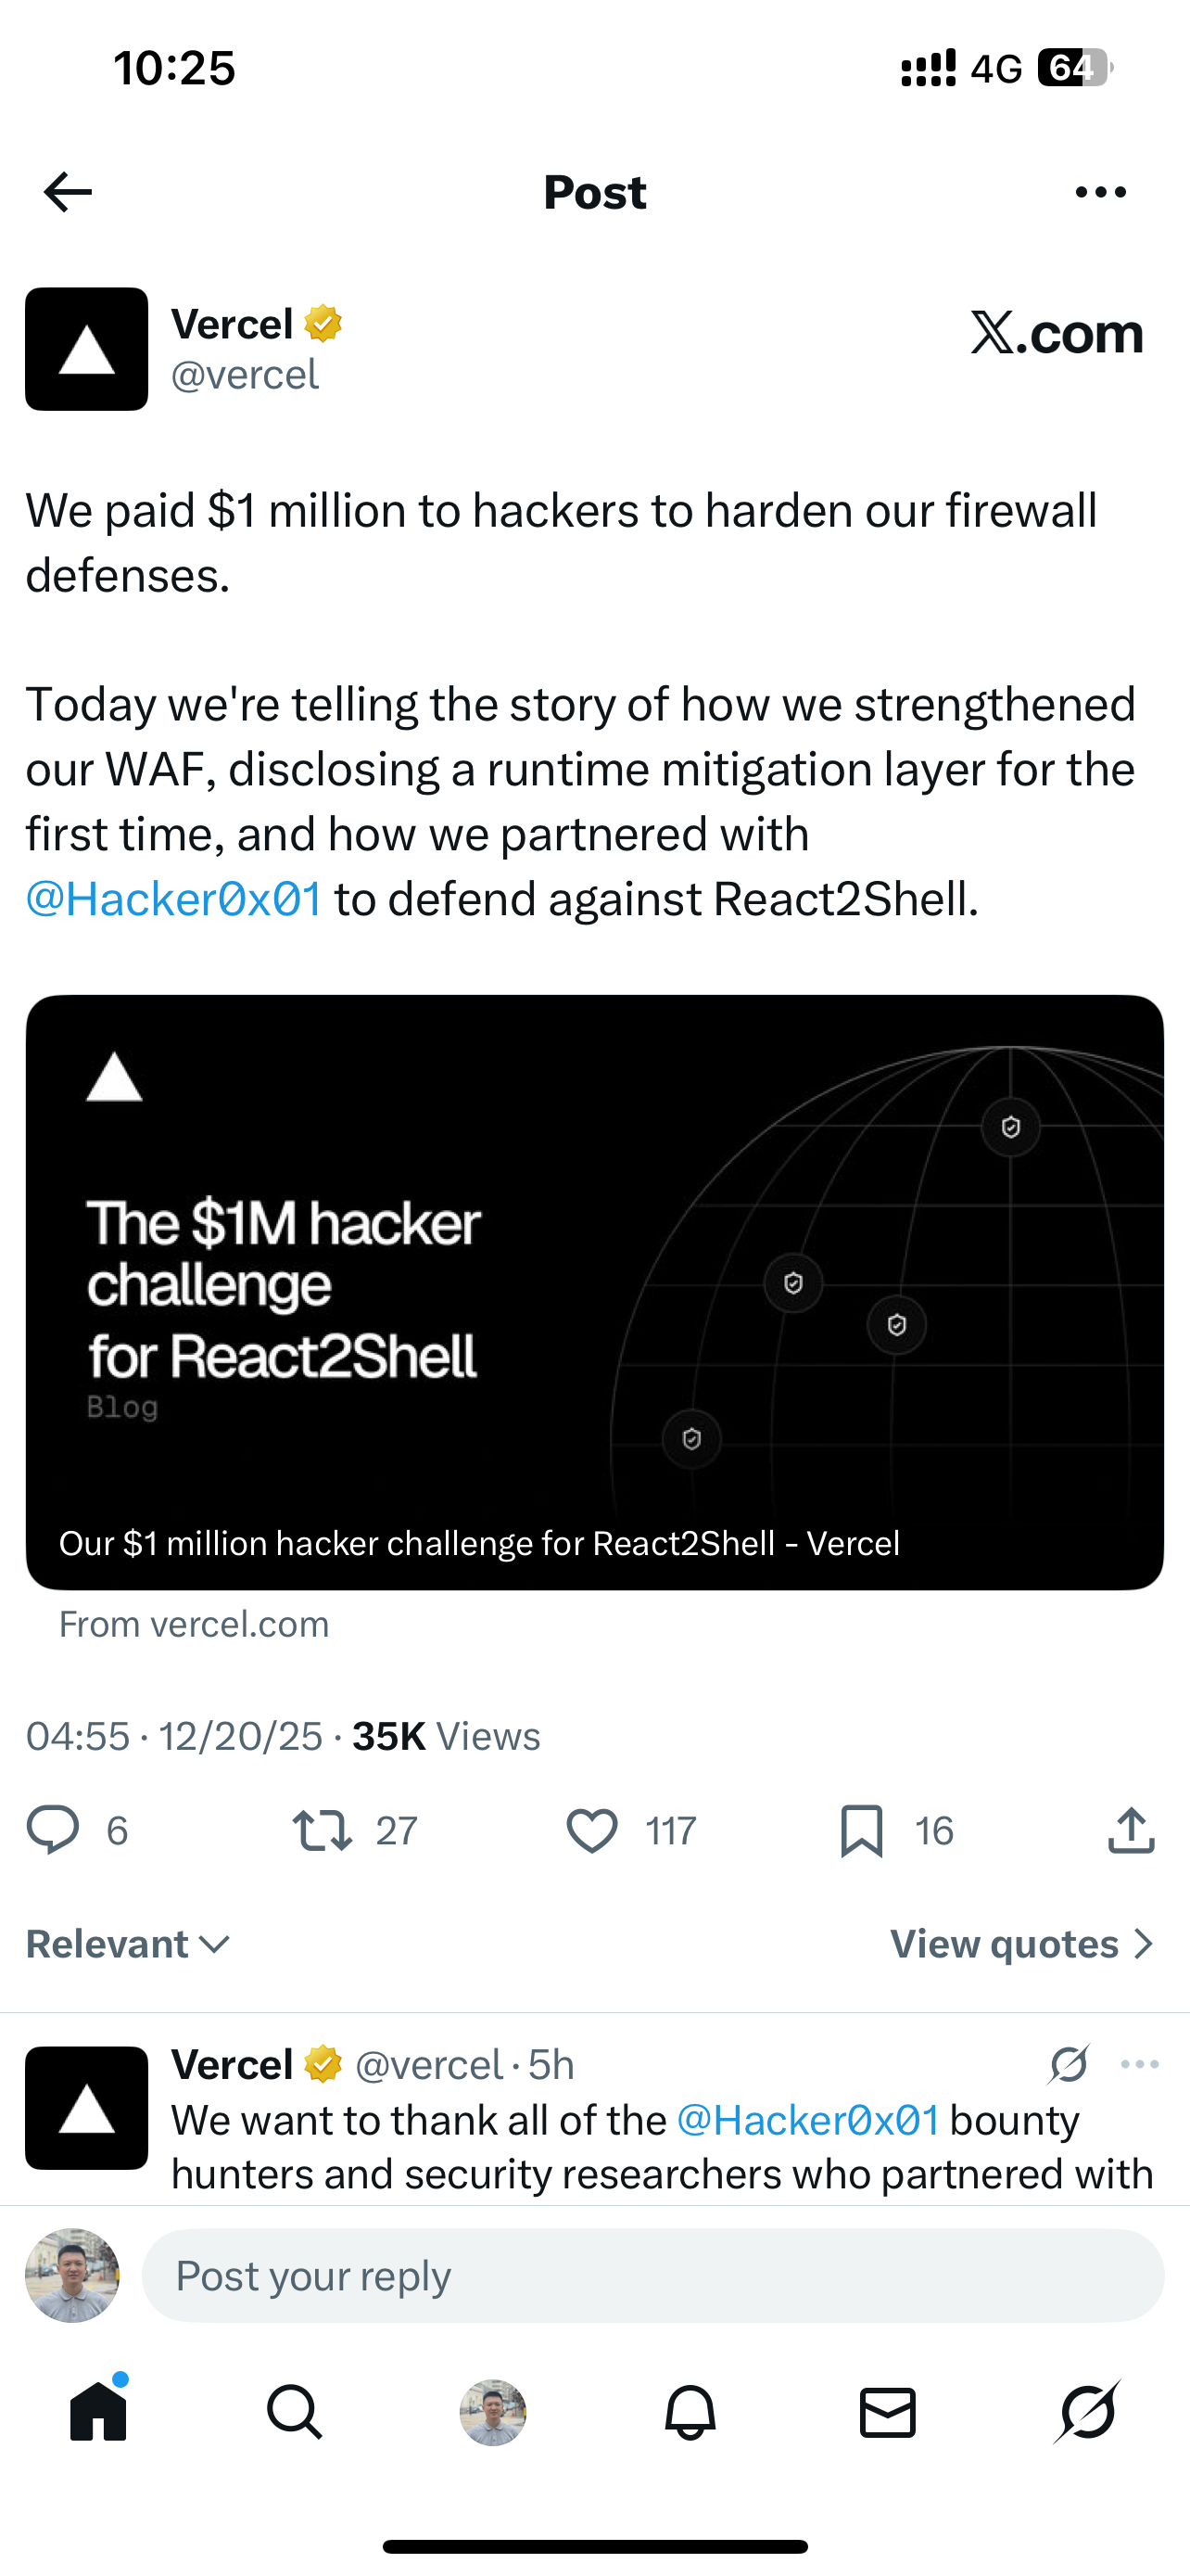1190x2576 pixels.
Task: Open Grok from the bottom bar
Action: tap(1086, 2412)
